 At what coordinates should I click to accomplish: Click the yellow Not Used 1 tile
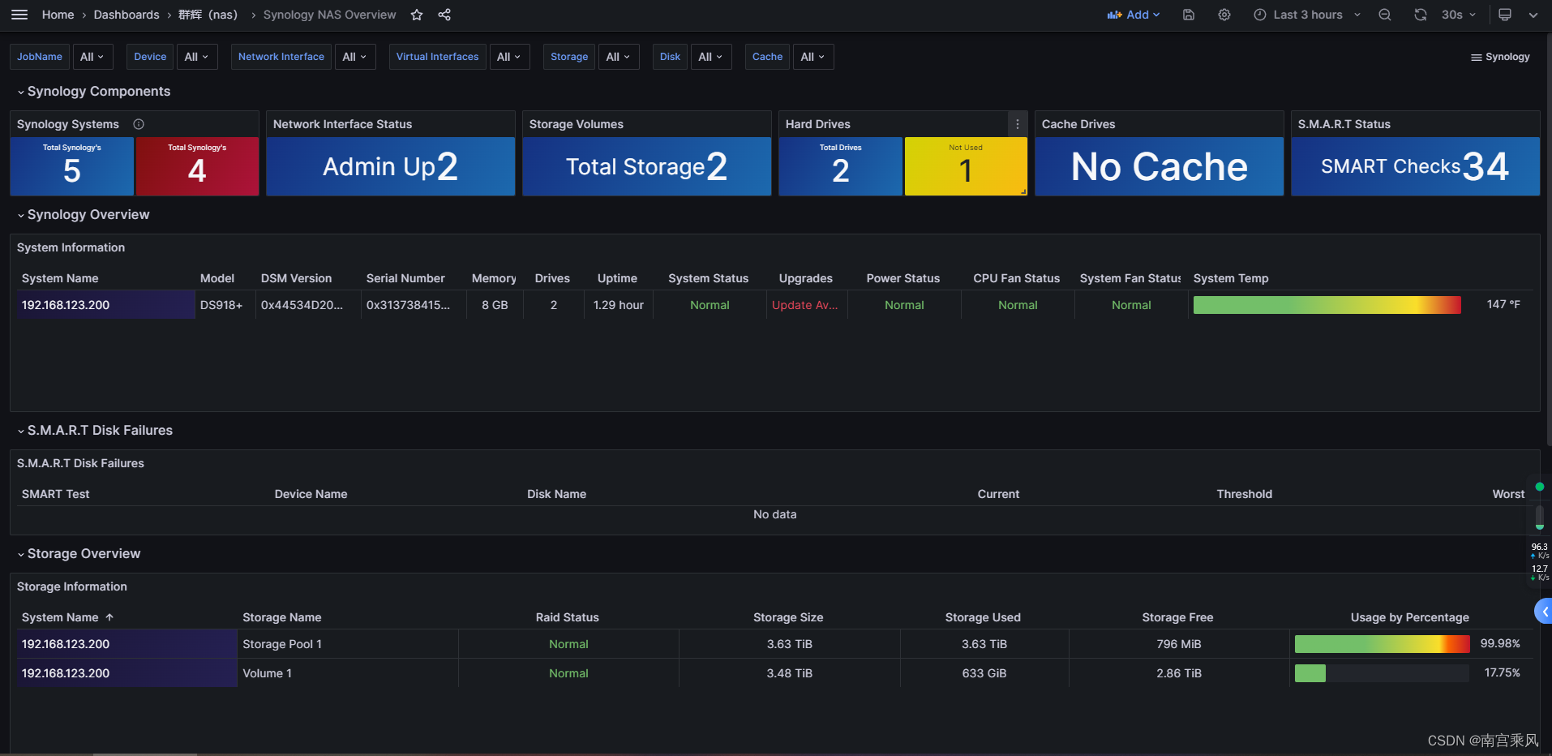[x=966, y=166]
